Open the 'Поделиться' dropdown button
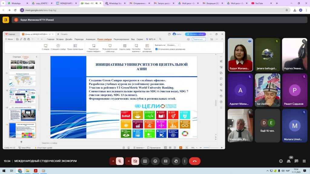 (x=199, y=39)
